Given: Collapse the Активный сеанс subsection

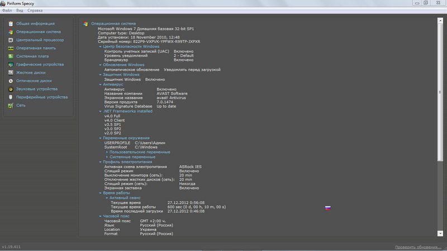Looking at the screenshot, I should (x=107, y=198).
